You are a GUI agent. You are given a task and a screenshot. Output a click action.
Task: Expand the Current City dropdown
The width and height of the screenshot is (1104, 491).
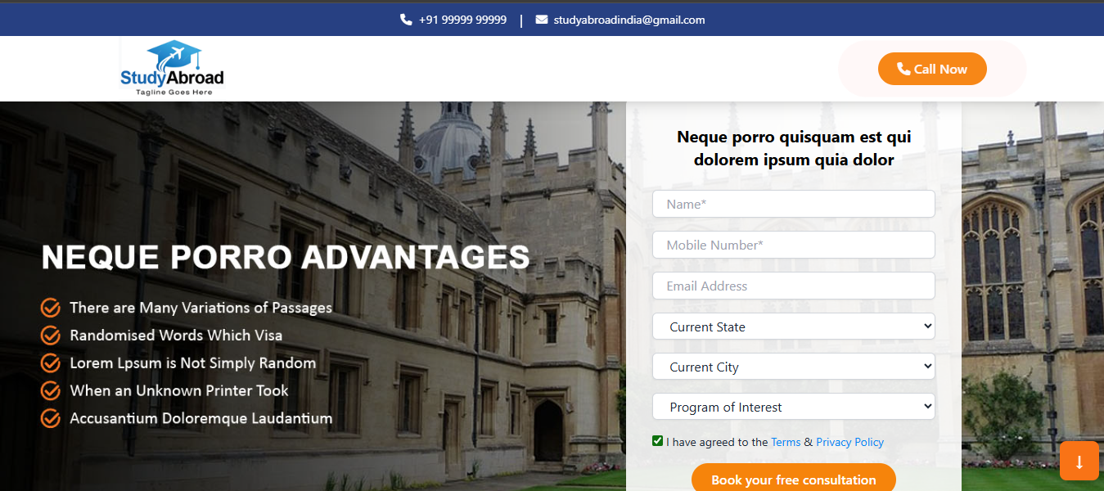point(793,367)
